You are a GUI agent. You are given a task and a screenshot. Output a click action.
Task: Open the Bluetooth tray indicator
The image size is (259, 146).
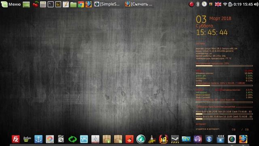pyautogui.click(x=198, y=4)
